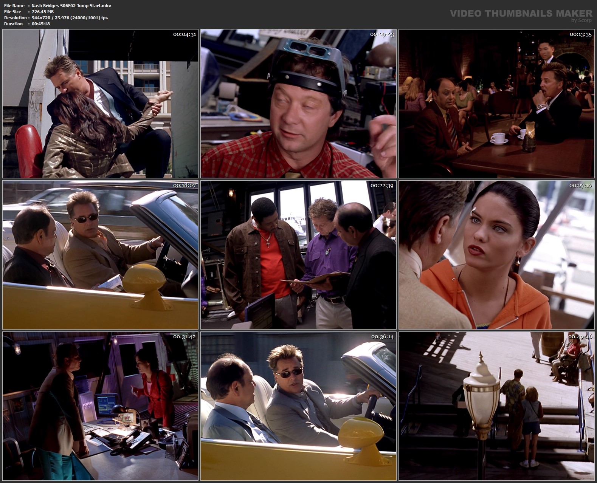
Task: Click the 'Duration' label
Action: (13, 24)
